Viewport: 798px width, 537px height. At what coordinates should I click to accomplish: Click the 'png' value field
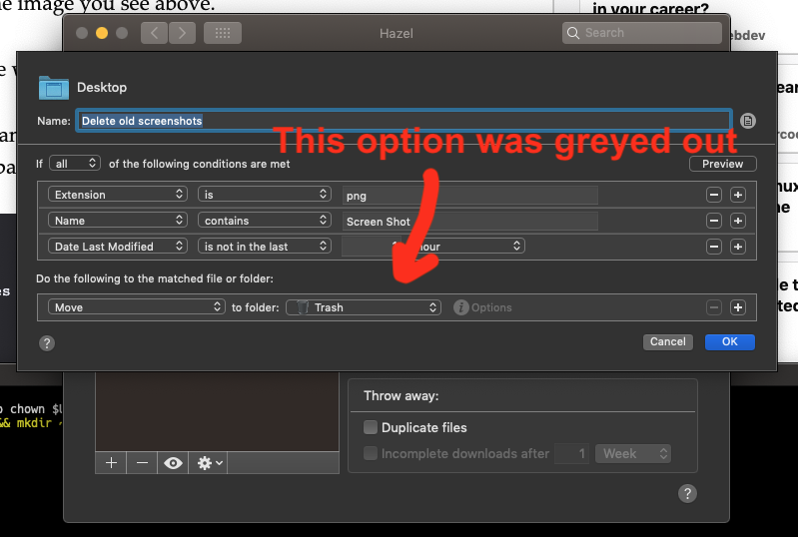point(469,196)
